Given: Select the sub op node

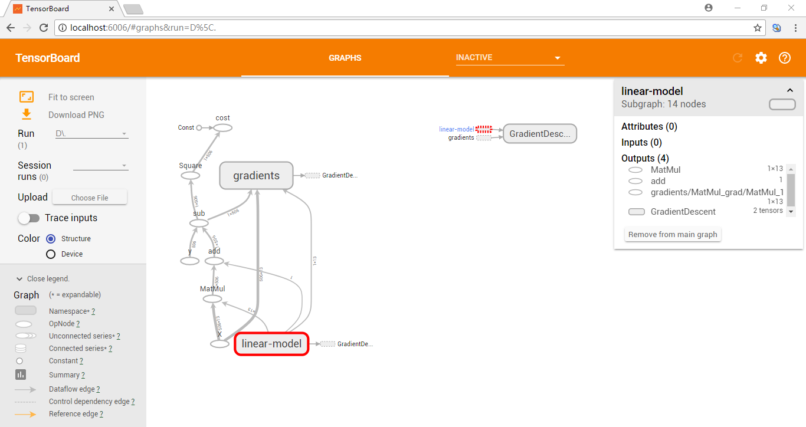Looking at the screenshot, I should click(199, 223).
